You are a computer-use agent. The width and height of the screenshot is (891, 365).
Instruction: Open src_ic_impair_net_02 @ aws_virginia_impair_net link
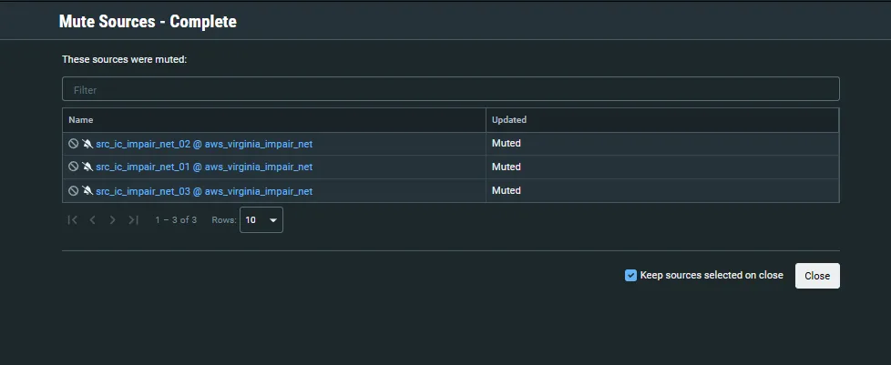point(204,144)
